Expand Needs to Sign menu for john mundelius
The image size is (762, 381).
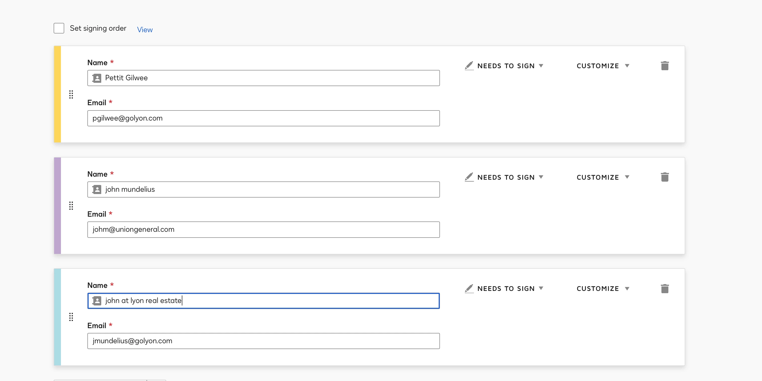pos(506,177)
